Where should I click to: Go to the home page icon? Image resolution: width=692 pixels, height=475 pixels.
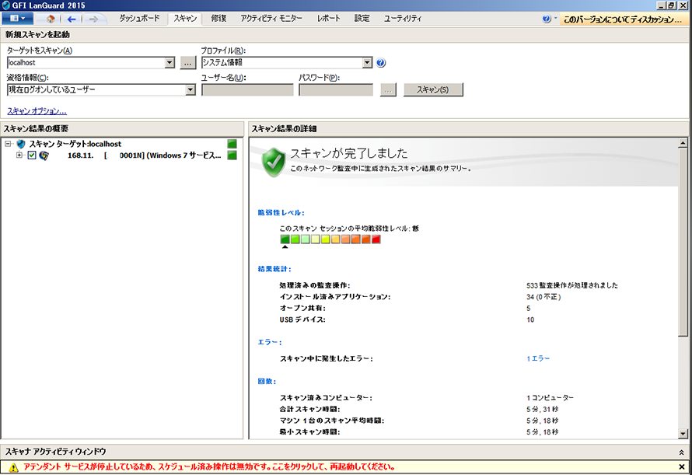pyautogui.click(x=51, y=19)
